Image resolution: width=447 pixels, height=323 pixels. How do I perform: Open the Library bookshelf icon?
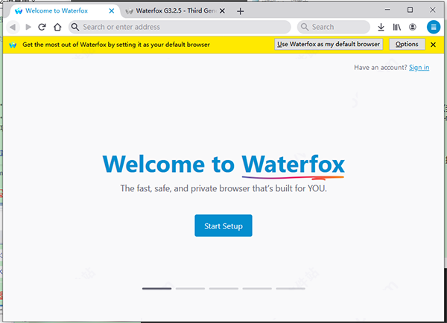pyautogui.click(x=397, y=27)
